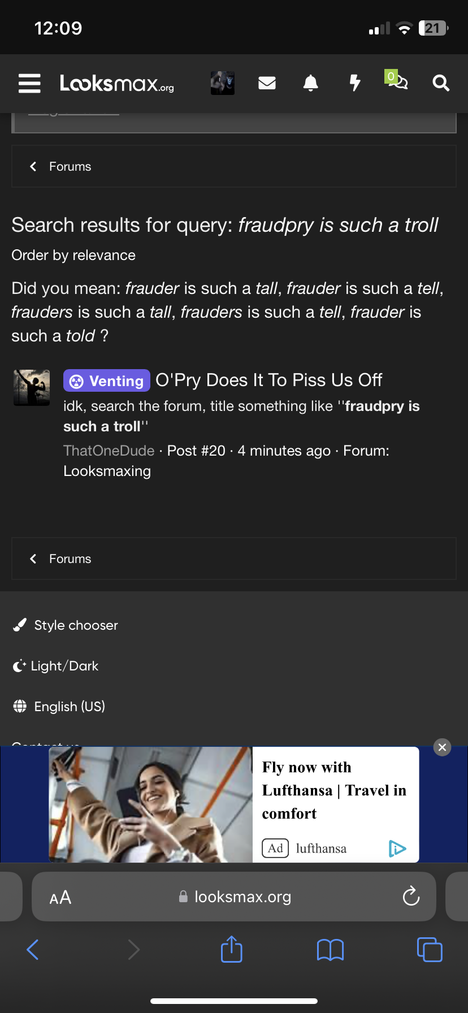The image size is (468, 1013).
Task: Tap the search magnifier icon
Action: (441, 83)
